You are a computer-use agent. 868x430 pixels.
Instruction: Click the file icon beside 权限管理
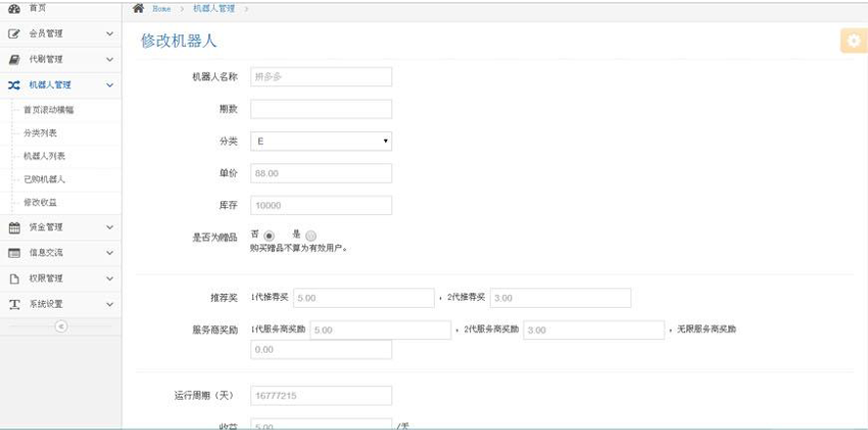(15, 279)
